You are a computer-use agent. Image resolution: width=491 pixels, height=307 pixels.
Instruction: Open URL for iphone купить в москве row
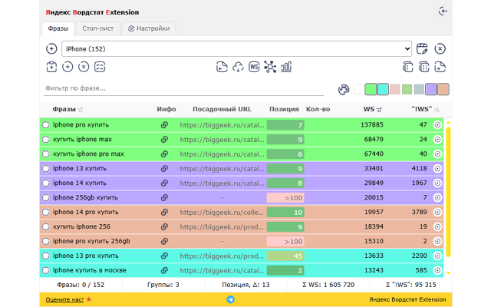pyautogui.click(x=222, y=270)
